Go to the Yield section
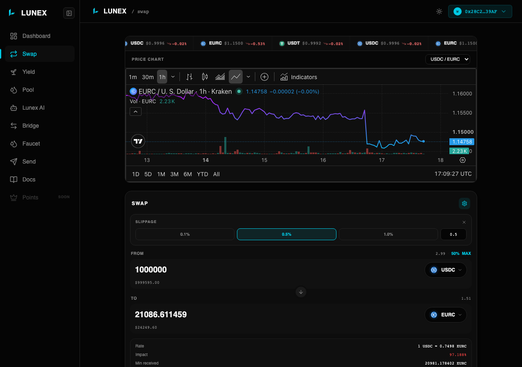The image size is (522, 367). coord(40,72)
